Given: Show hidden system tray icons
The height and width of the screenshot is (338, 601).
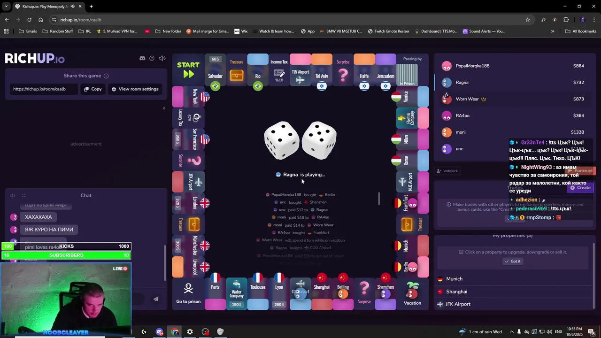Looking at the screenshot, I should point(512,332).
